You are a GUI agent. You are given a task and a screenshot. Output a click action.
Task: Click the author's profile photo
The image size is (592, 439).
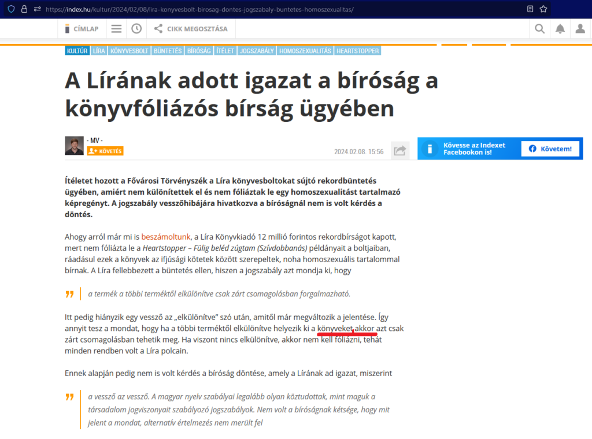click(x=74, y=146)
